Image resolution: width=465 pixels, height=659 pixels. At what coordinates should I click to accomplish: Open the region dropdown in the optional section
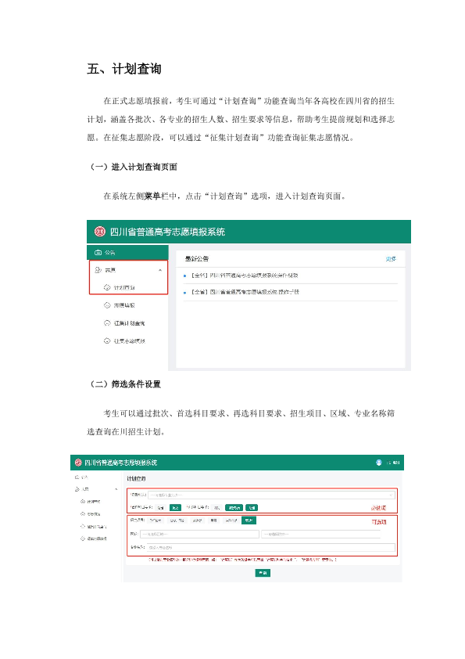click(x=199, y=535)
